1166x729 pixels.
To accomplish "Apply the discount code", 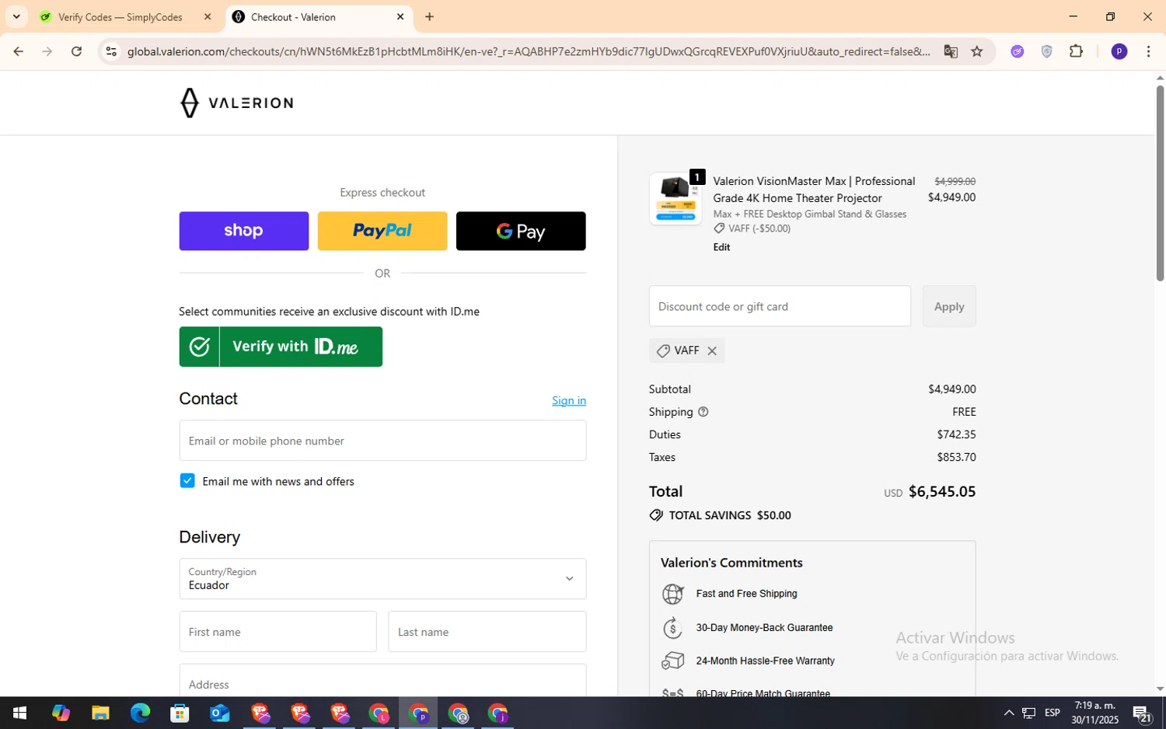I will (x=949, y=306).
